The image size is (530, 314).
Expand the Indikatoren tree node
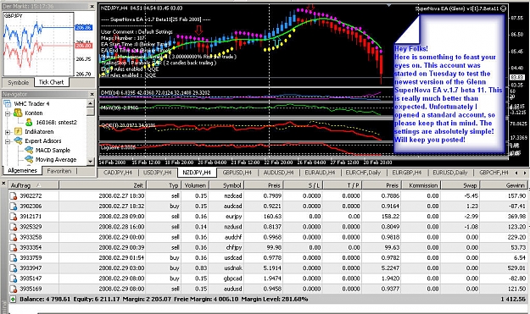[x=8, y=132]
